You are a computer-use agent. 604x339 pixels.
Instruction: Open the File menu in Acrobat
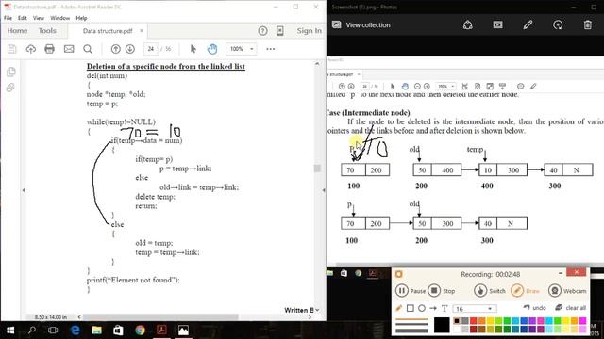pos(8,18)
